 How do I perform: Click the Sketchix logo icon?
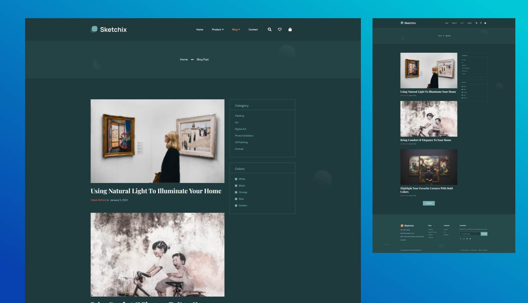tap(94, 29)
